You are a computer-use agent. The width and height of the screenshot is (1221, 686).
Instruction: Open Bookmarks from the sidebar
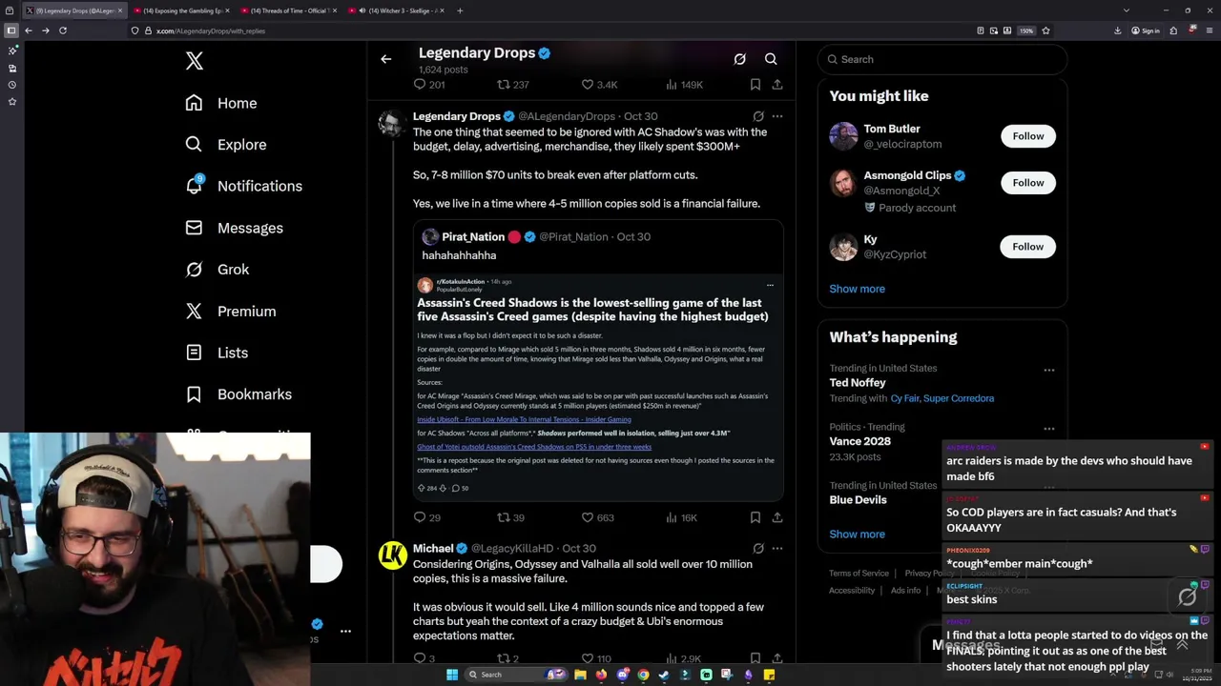click(238, 394)
